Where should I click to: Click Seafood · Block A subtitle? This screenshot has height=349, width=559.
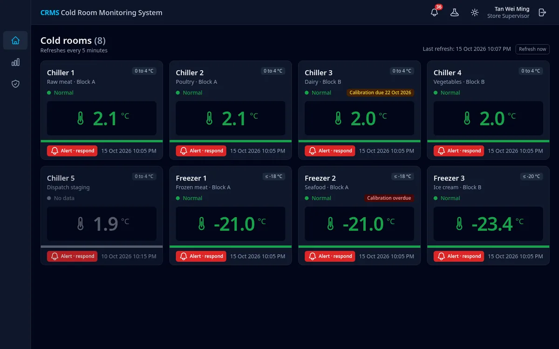click(x=327, y=188)
